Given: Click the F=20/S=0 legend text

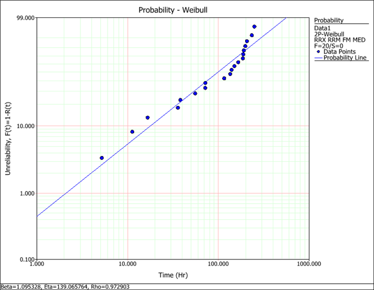Looking at the screenshot, I should (x=329, y=45).
